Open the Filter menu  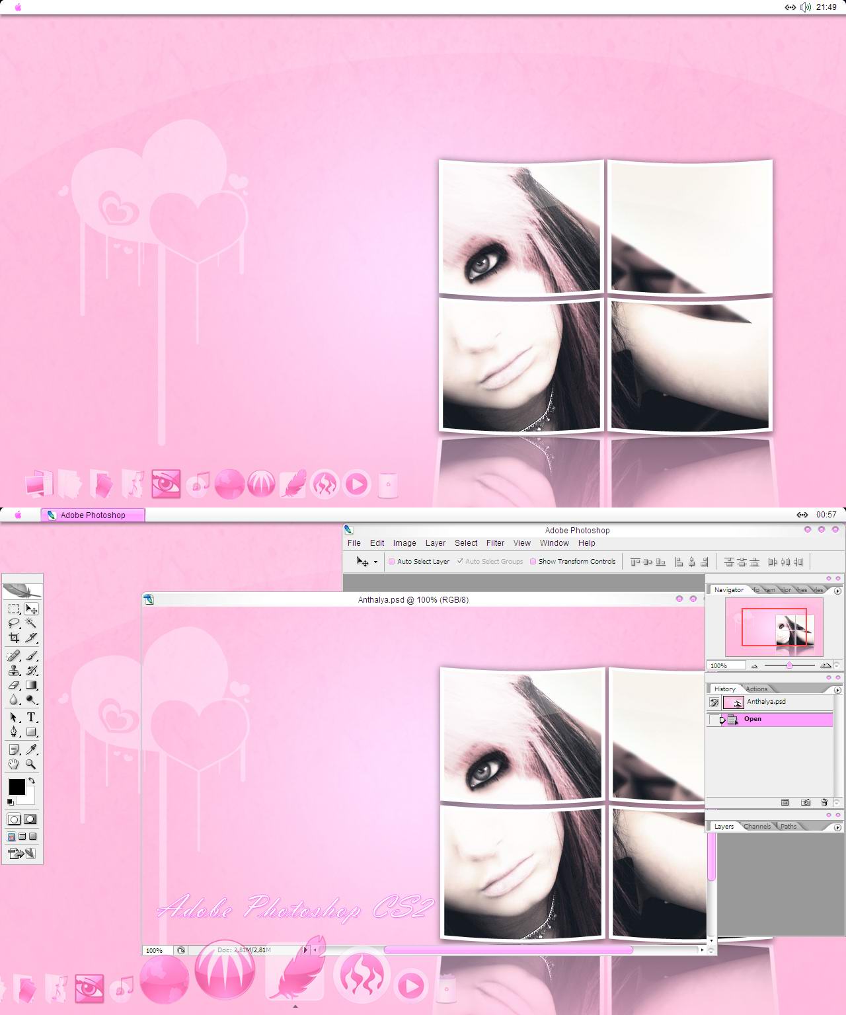pos(495,543)
